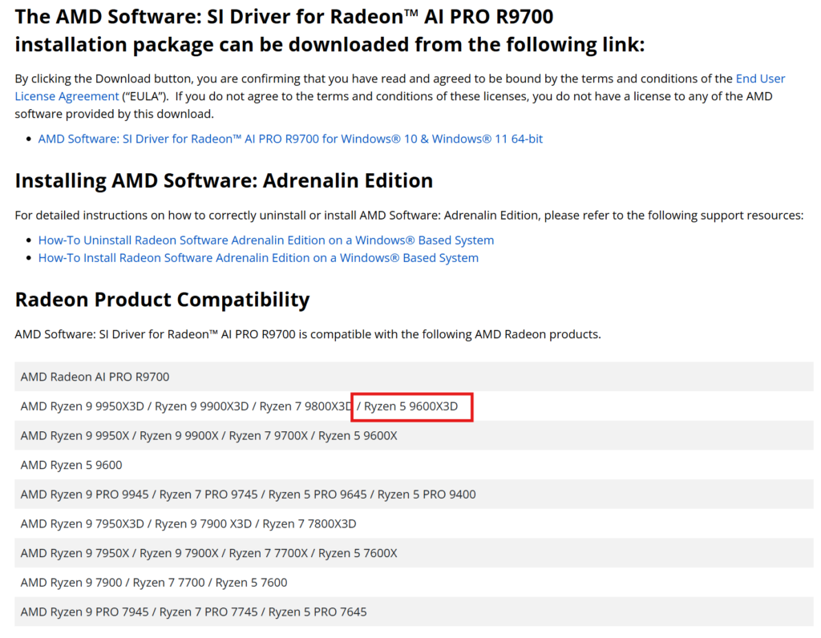Viewport: 821px width, 638px height.
Task: Click the 'AMD Ryzen 9 7950X3D' row
Action: point(414,523)
